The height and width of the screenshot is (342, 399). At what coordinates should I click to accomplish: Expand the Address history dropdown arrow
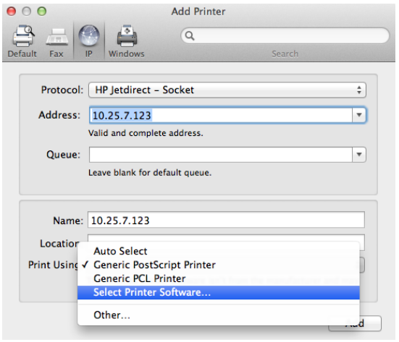[x=359, y=115]
